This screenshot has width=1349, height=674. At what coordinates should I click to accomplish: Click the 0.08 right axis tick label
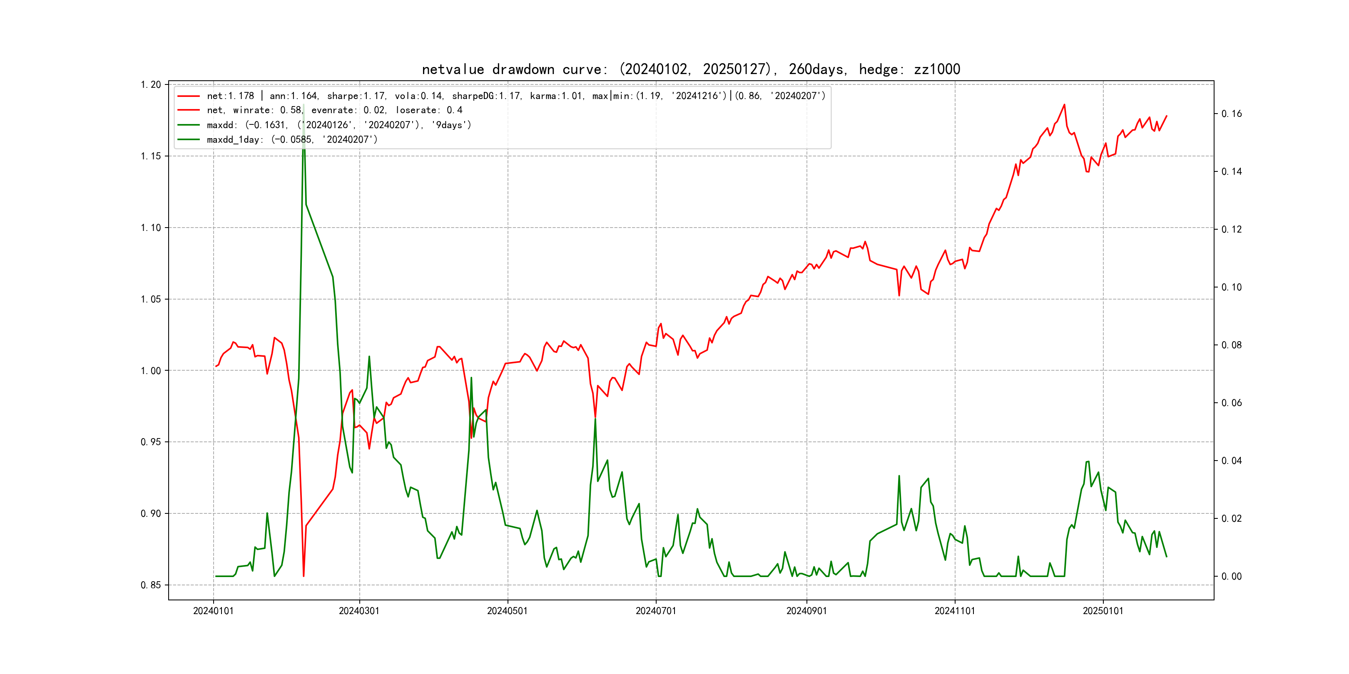[x=1231, y=345]
